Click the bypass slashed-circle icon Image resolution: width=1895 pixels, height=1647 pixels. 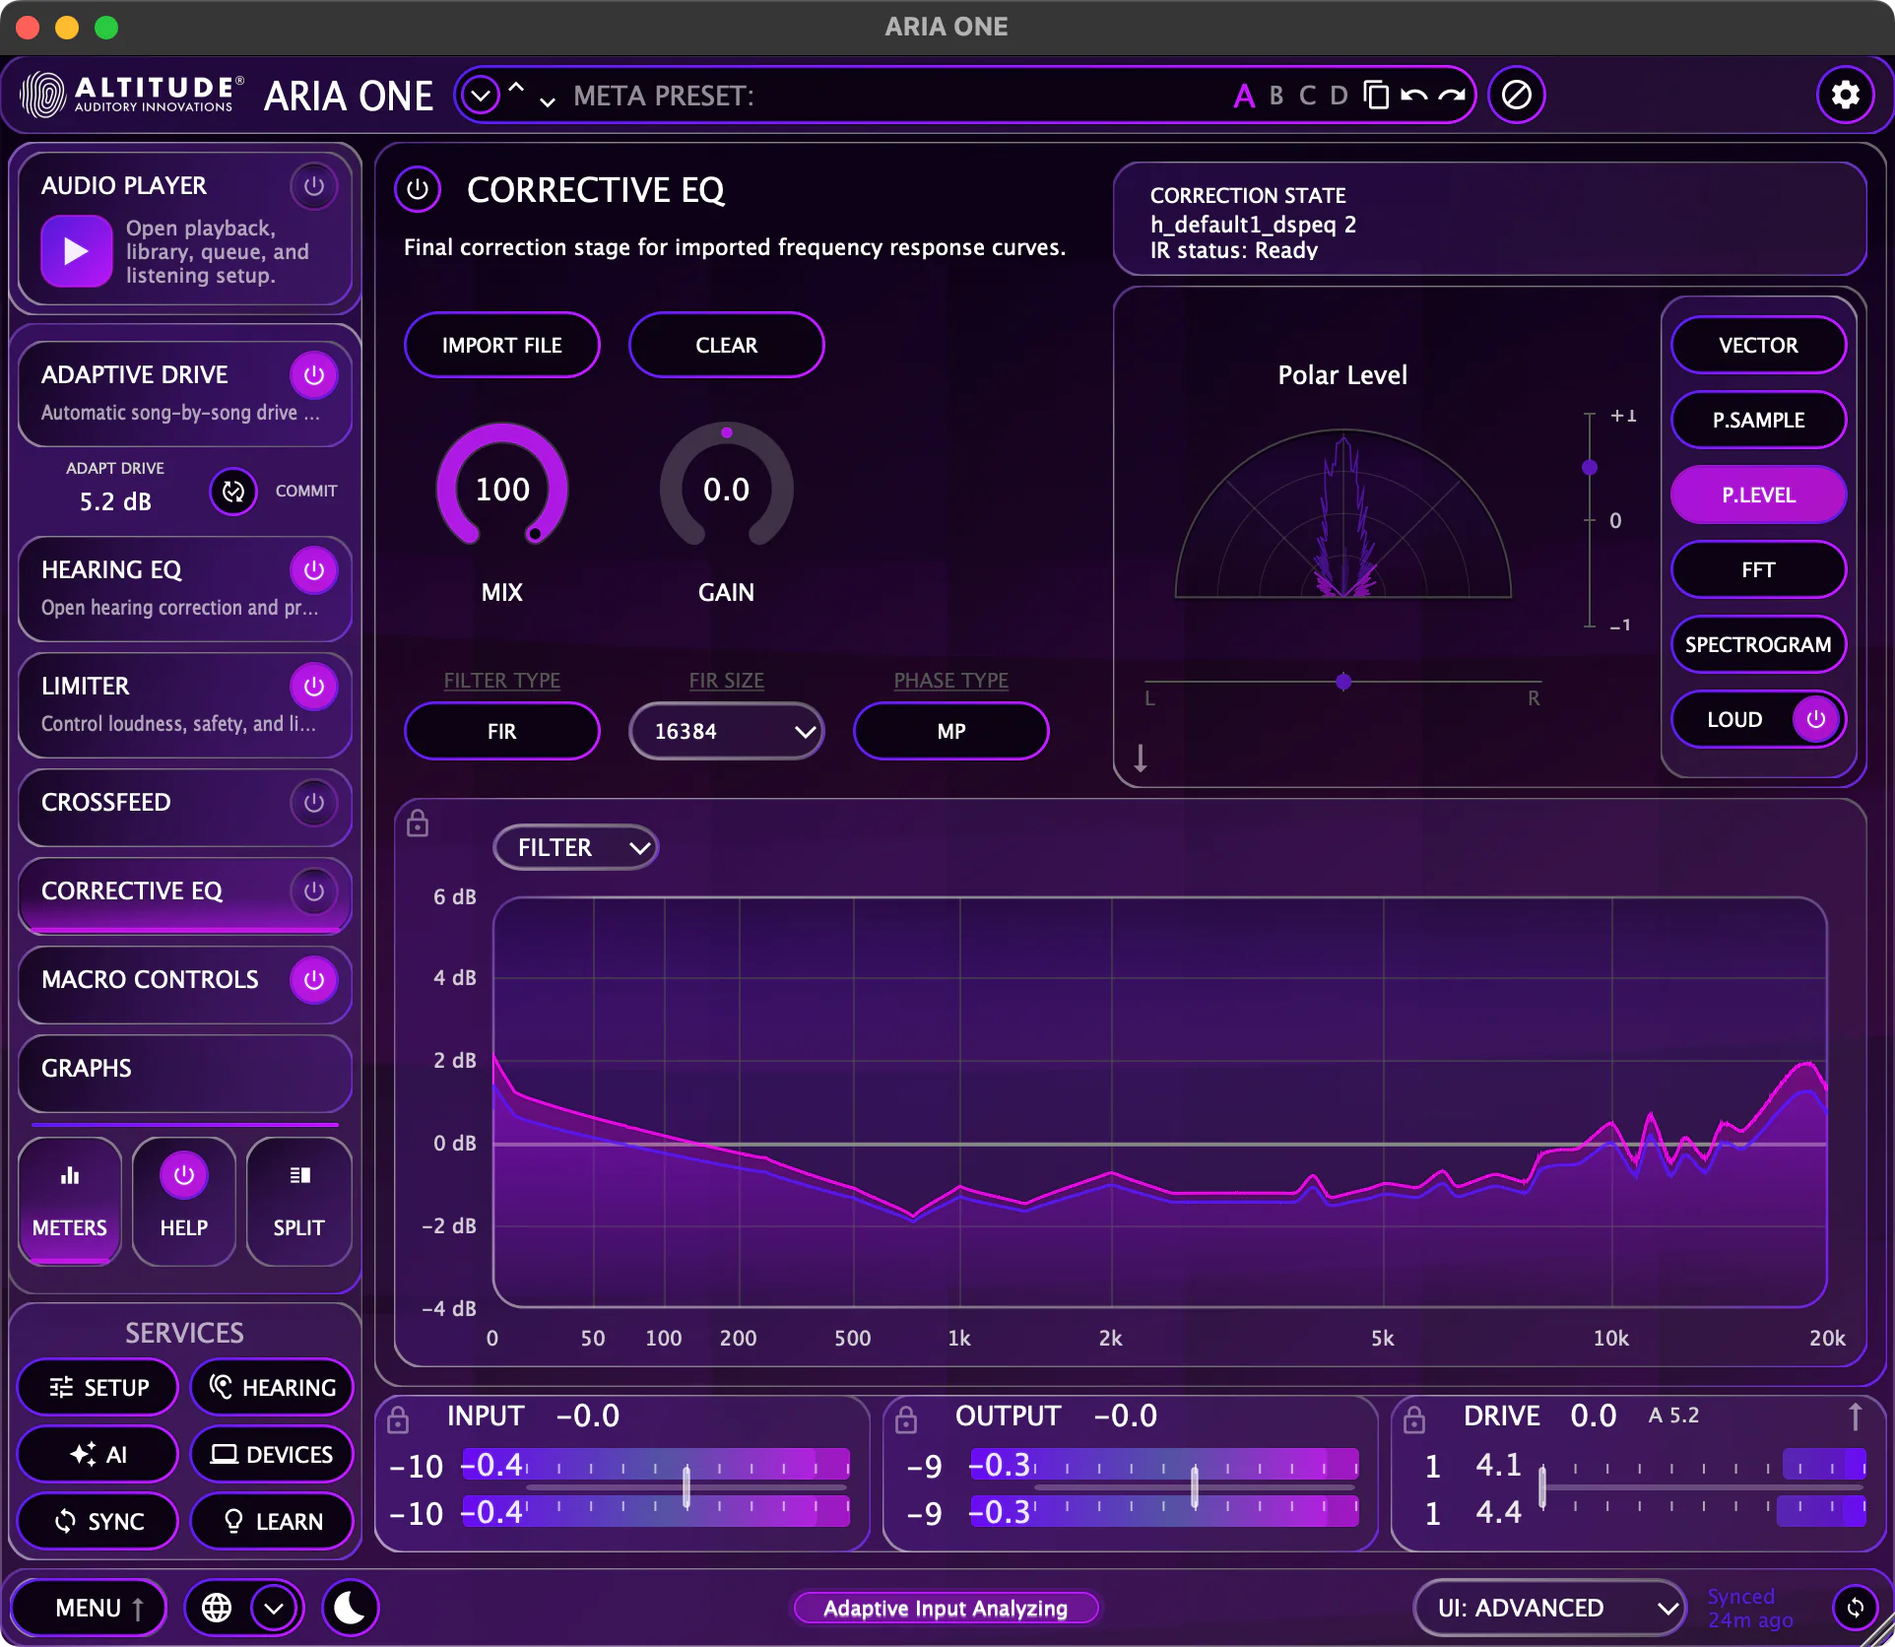point(1517,96)
